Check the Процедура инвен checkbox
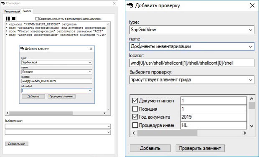The image size is (259, 157). pos(135,125)
